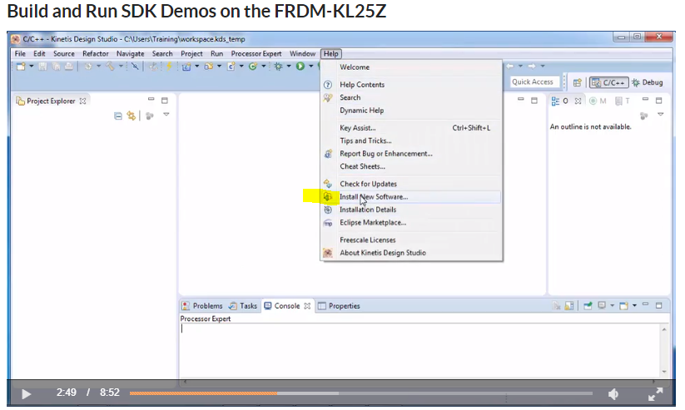Click the New C/C++ Project icon
The width and height of the screenshot is (685, 410).
pyautogui.click(x=186, y=67)
